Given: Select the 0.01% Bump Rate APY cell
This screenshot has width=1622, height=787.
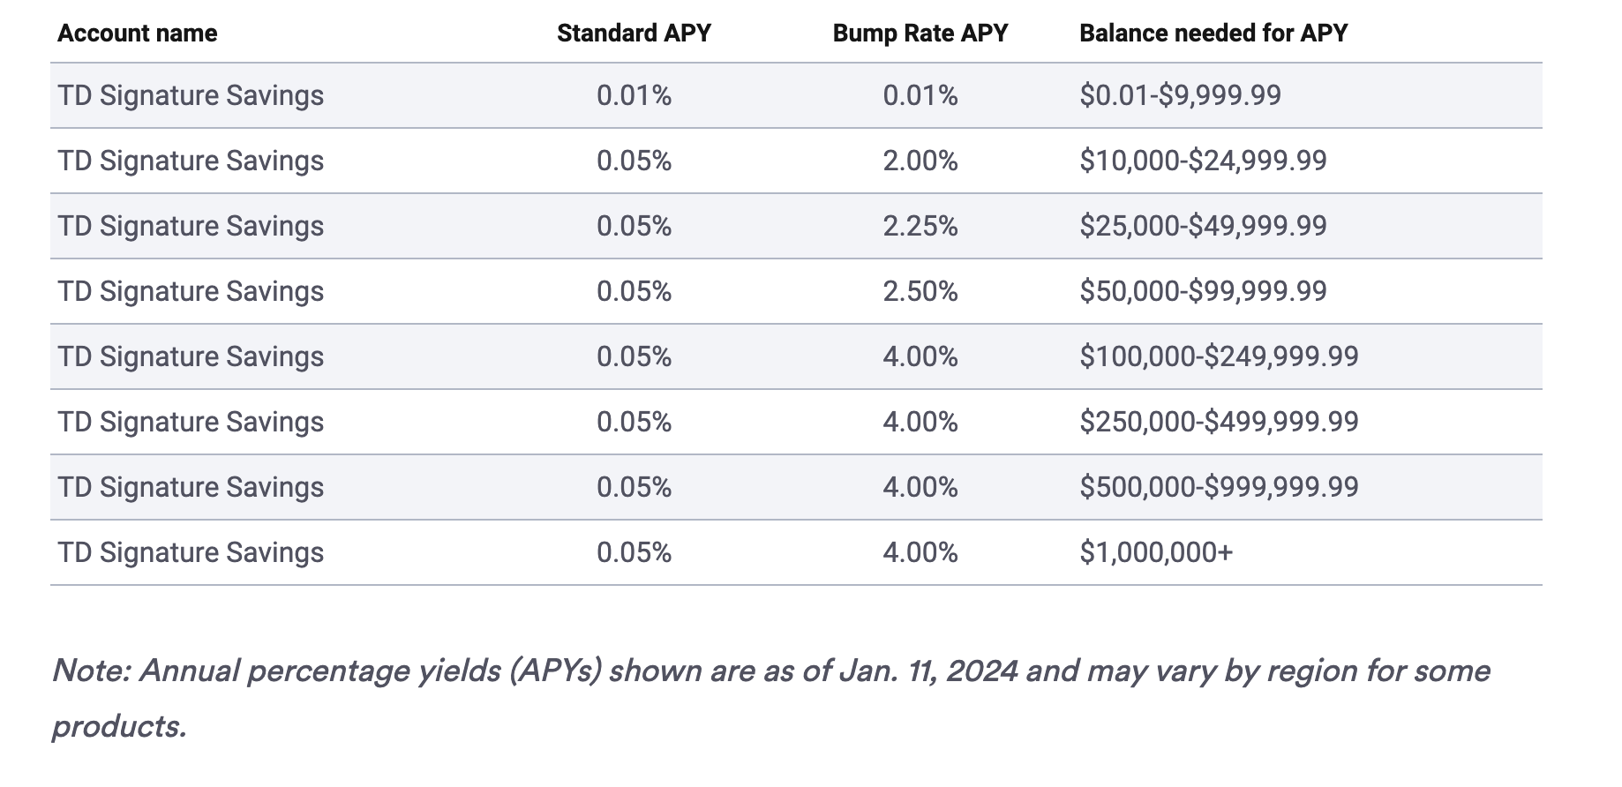Looking at the screenshot, I should click(x=920, y=95).
